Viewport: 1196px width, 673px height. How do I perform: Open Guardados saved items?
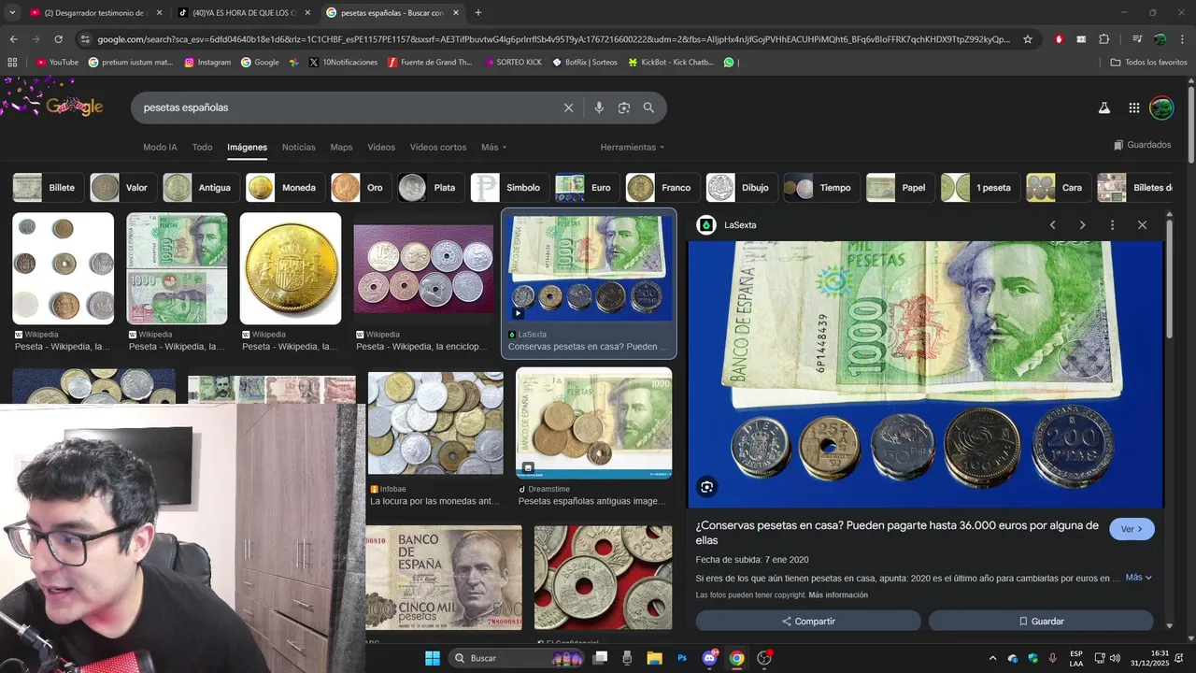(1142, 145)
